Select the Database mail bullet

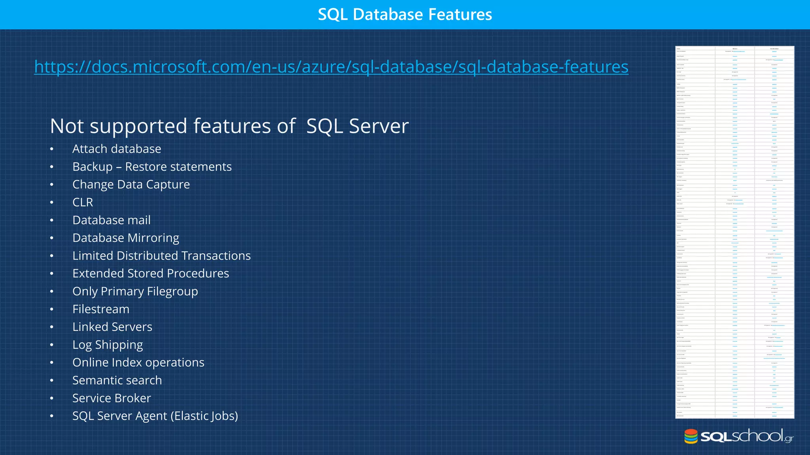[112, 220]
